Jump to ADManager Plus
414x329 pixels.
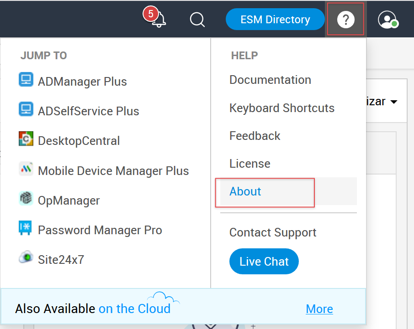(x=82, y=82)
